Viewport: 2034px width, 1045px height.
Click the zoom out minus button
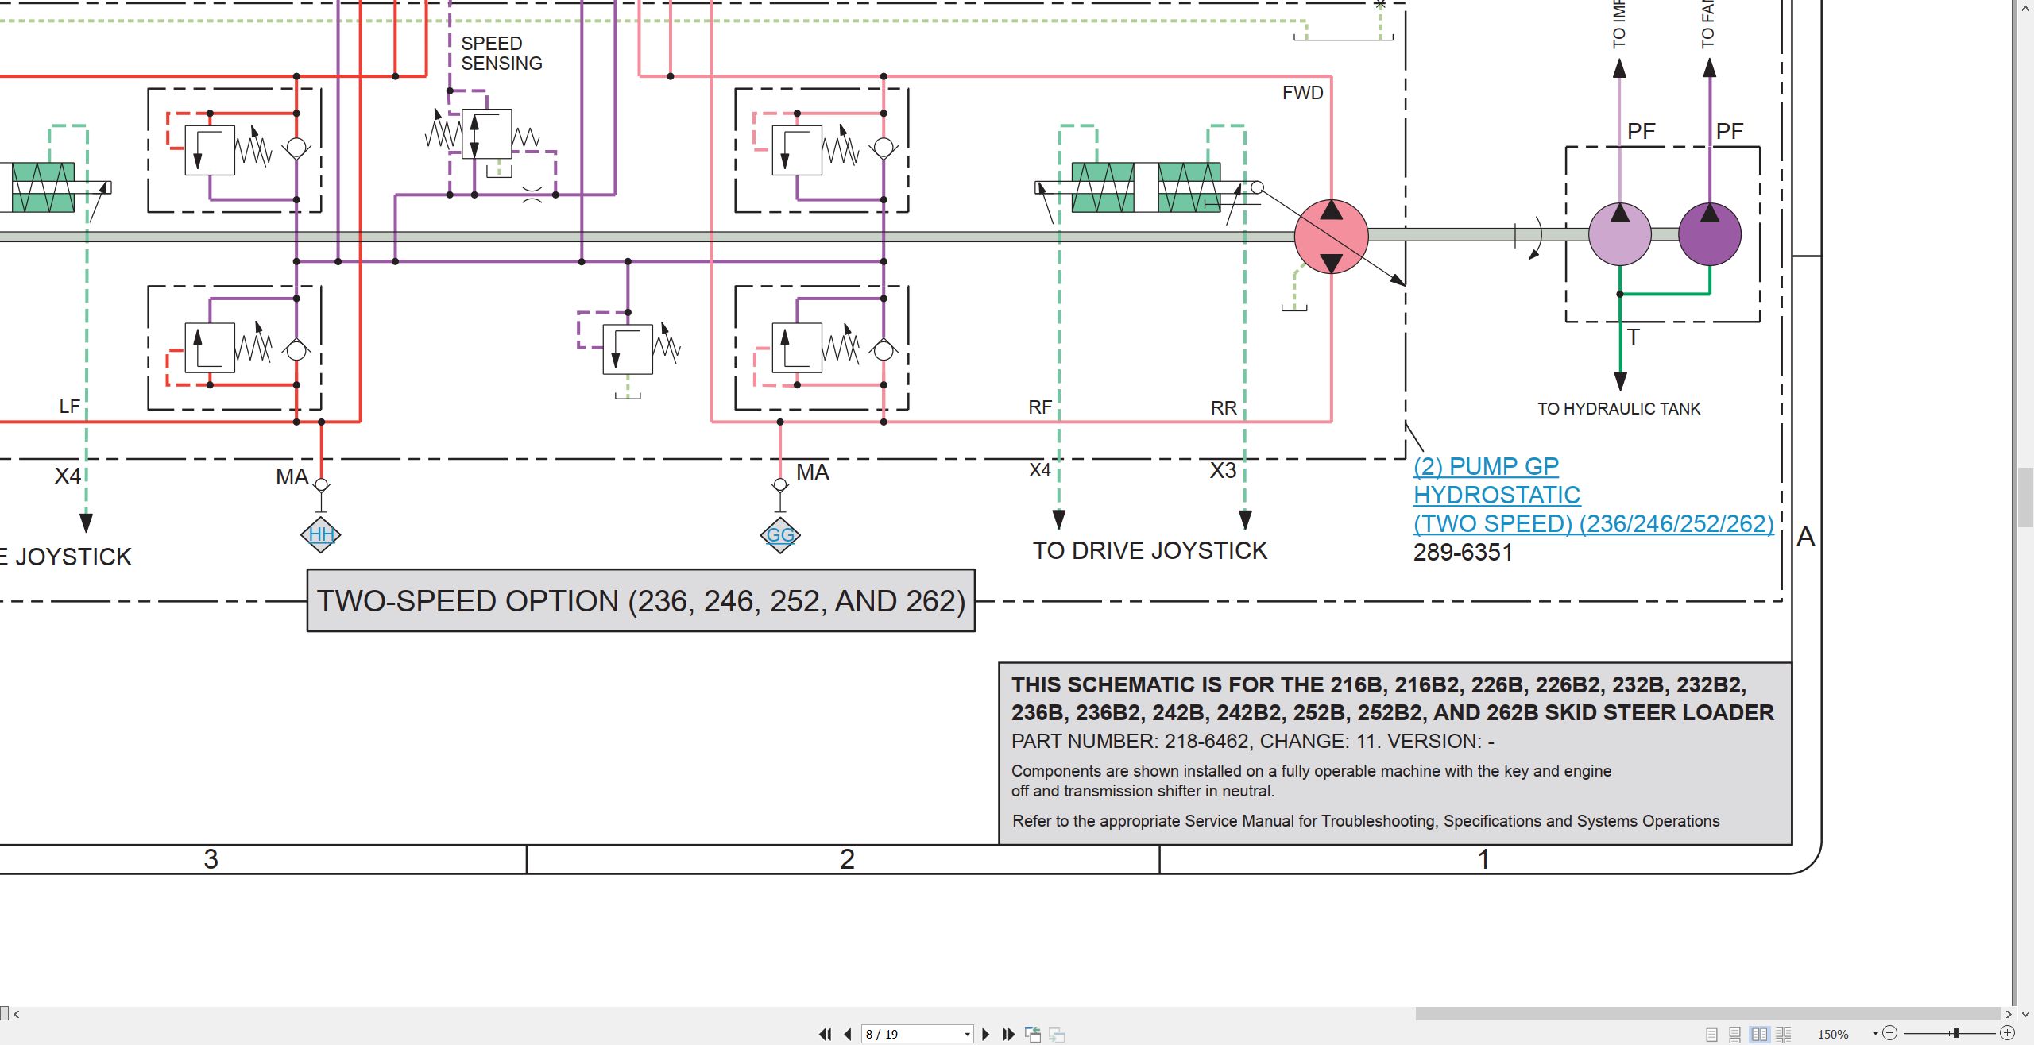point(1890,1033)
